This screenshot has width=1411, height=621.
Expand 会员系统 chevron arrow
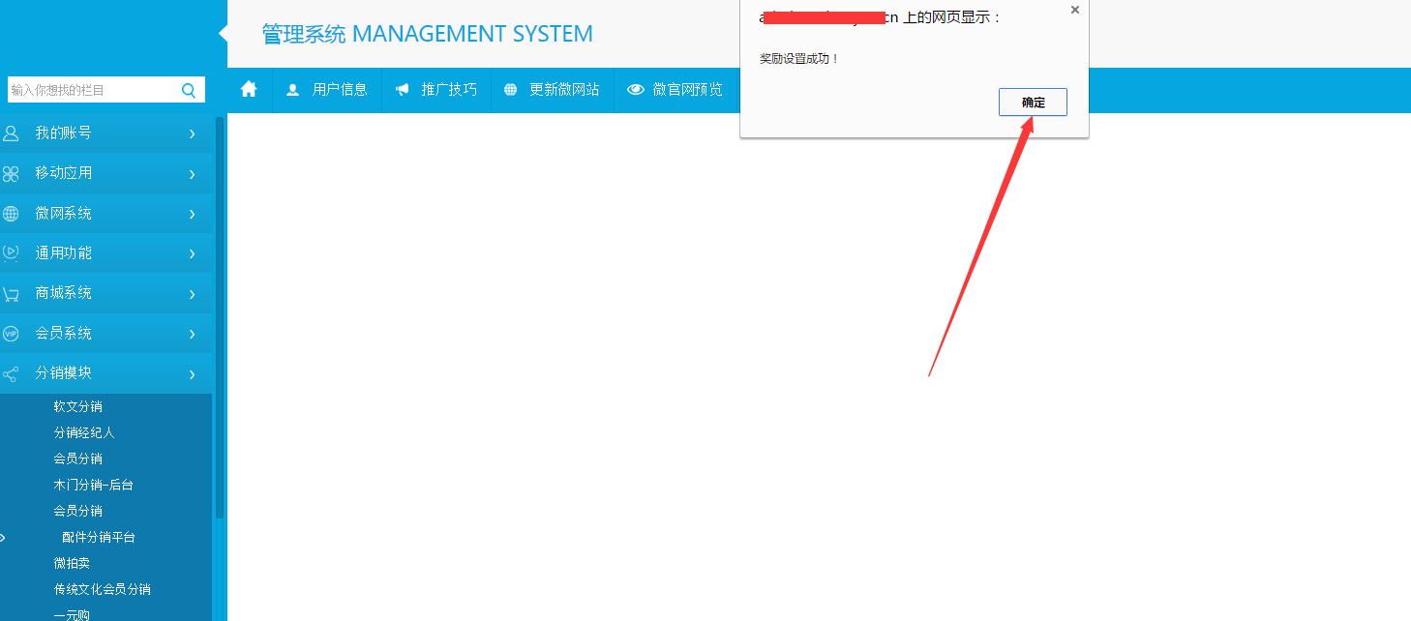(x=193, y=335)
